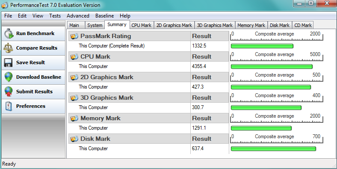Click the Submit Results upload globe icon
The height and width of the screenshot is (169, 337).
[9, 92]
